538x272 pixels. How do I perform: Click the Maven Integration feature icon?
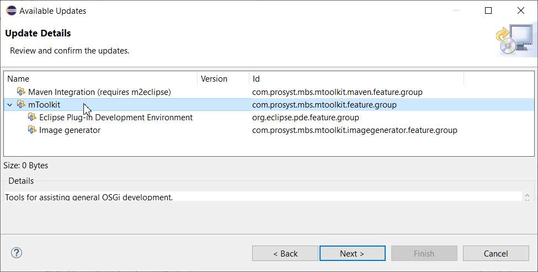(x=21, y=92)
